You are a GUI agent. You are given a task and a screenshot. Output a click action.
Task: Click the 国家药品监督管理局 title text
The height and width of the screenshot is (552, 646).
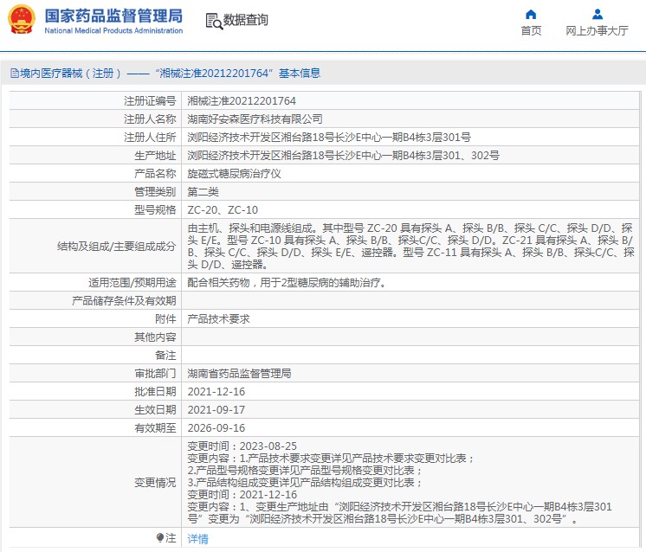[113, 16]
